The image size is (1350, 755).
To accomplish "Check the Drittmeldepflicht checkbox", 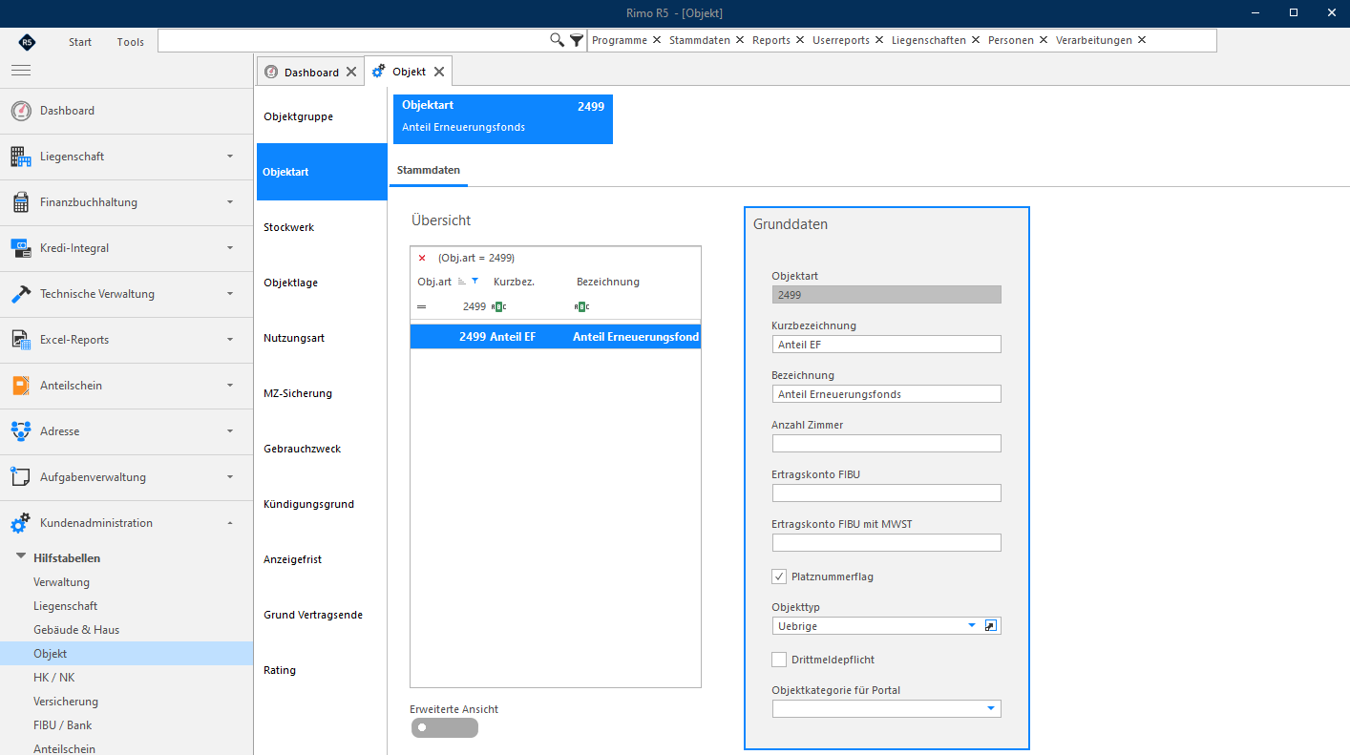I will [x=779, y=660].
